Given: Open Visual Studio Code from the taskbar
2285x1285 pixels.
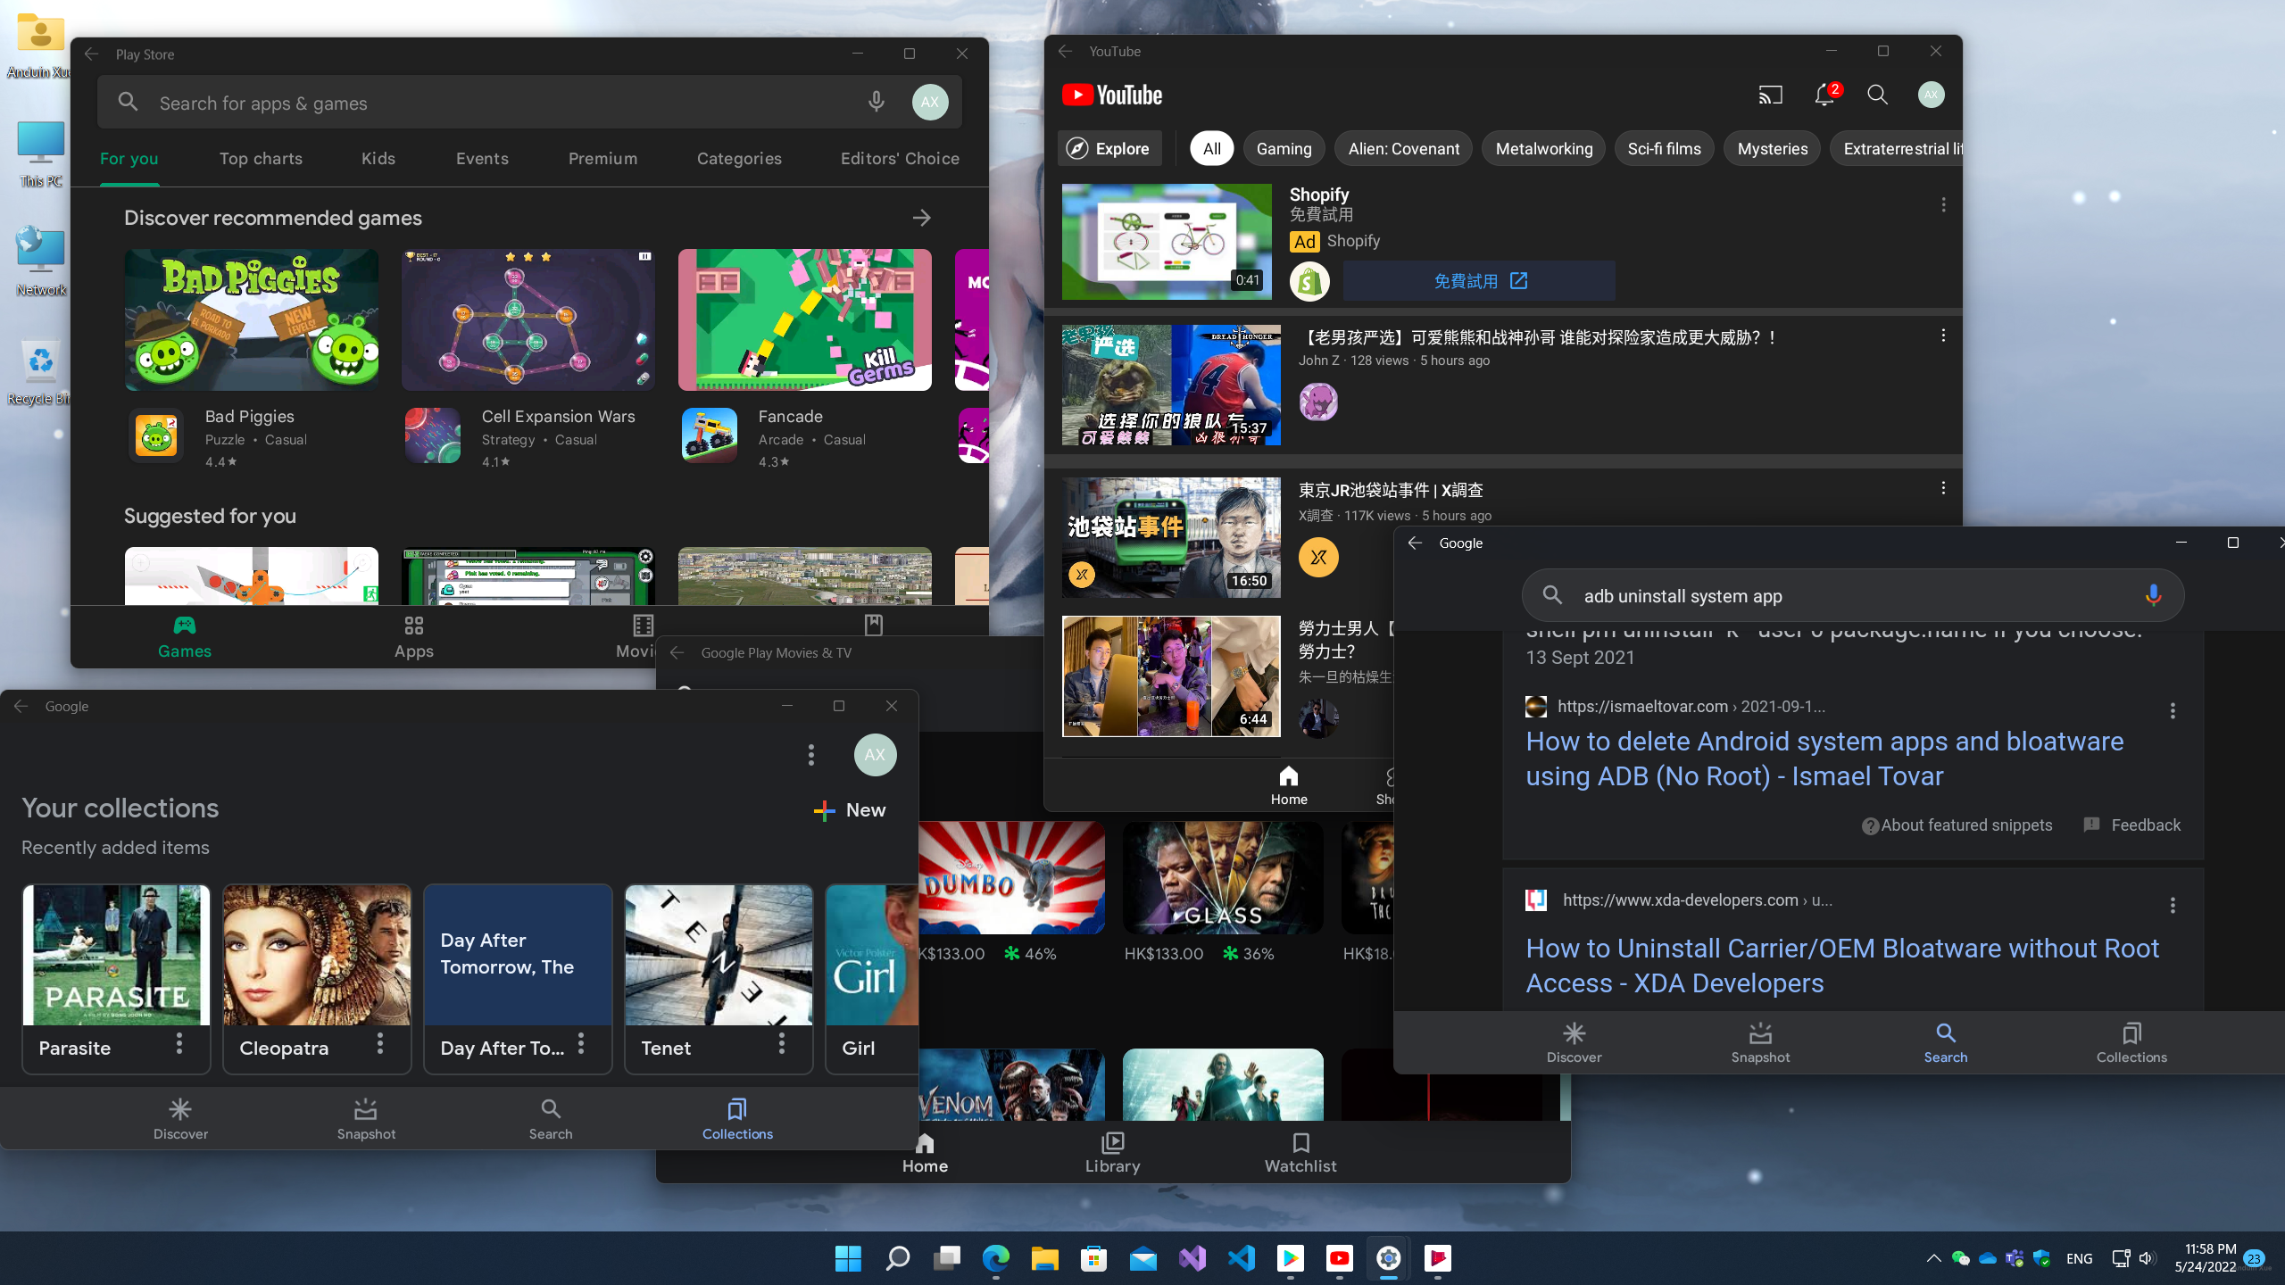Looking at the screenshot, I should point(1241,1258).
